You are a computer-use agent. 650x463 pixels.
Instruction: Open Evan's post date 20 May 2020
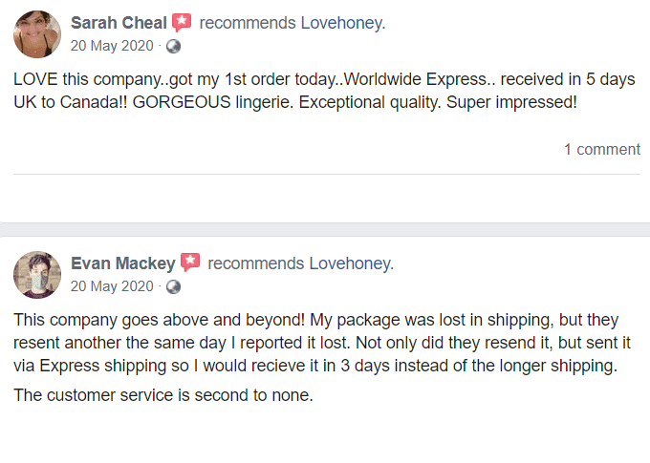coord(112,286)
